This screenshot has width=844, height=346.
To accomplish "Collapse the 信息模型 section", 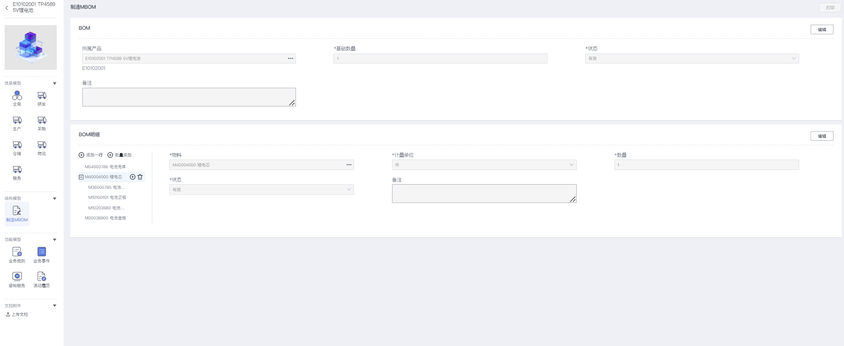I will (54, 83).
